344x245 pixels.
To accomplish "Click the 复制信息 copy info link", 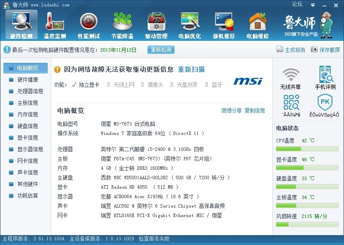I will (255, 110).
